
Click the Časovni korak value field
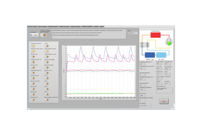[143, 96]
